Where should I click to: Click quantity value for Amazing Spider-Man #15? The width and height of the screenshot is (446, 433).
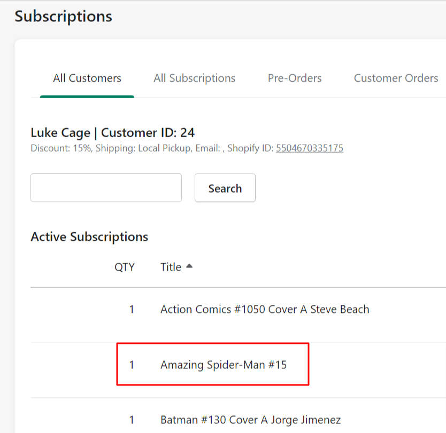[x=132, y=365]
